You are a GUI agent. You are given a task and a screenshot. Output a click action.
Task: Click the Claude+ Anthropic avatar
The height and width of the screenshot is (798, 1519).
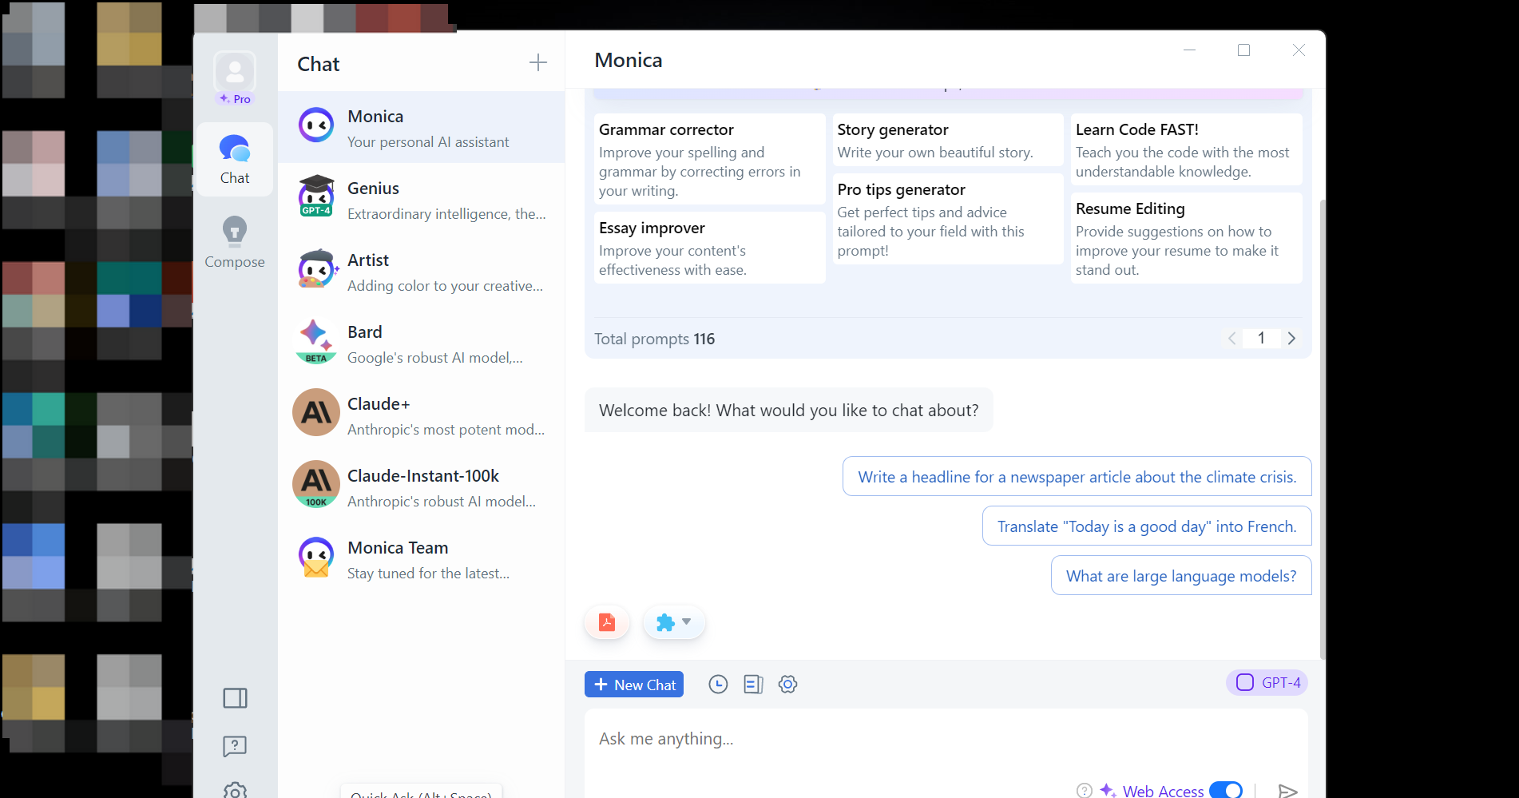pyautogui.click(x=316, y=412)
